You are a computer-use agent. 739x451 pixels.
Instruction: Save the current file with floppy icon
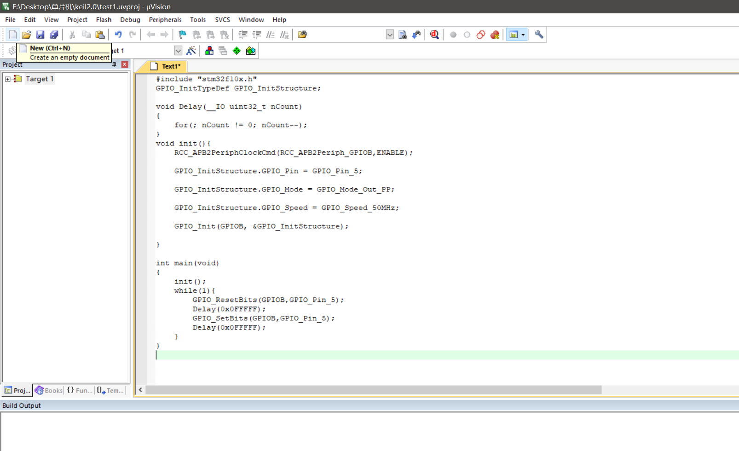[40, 35]
